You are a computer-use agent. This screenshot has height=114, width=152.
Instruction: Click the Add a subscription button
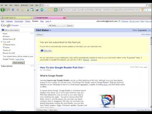click(x=10, y=30)
